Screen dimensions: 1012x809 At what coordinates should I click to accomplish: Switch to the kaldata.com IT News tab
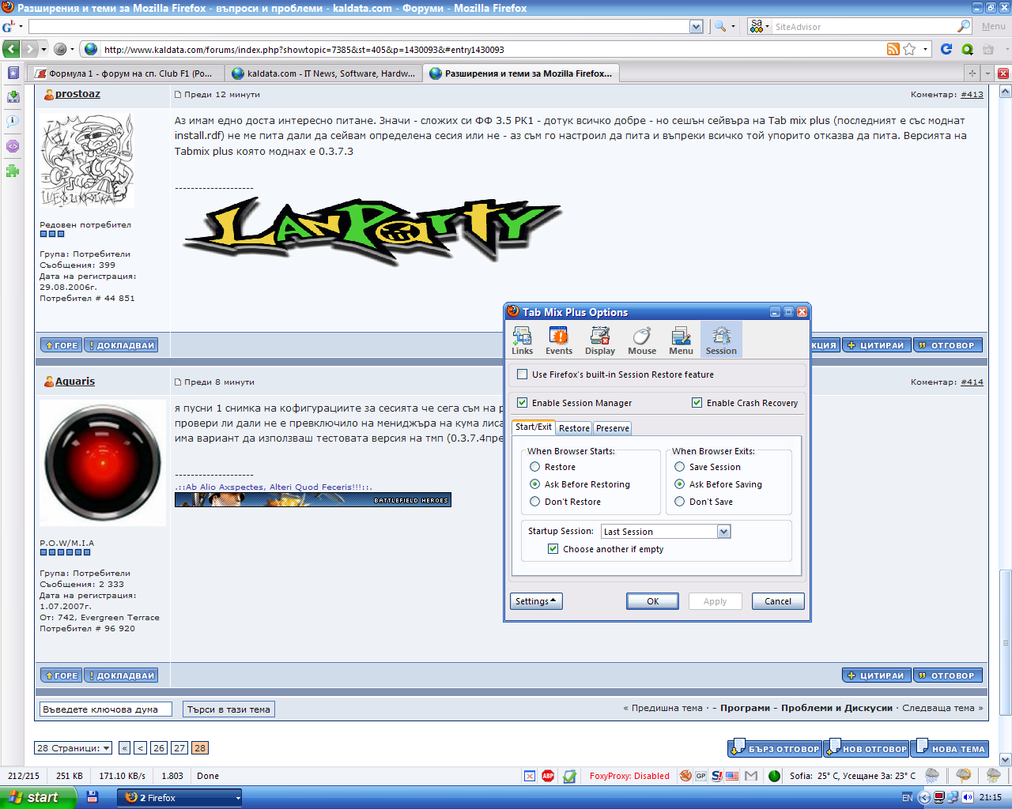pyautogui.click(x=324, y=73)
